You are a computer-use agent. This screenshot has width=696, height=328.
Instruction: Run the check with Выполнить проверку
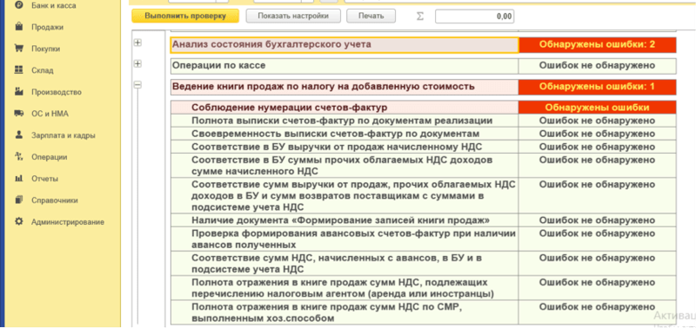(x=185, y=16)
